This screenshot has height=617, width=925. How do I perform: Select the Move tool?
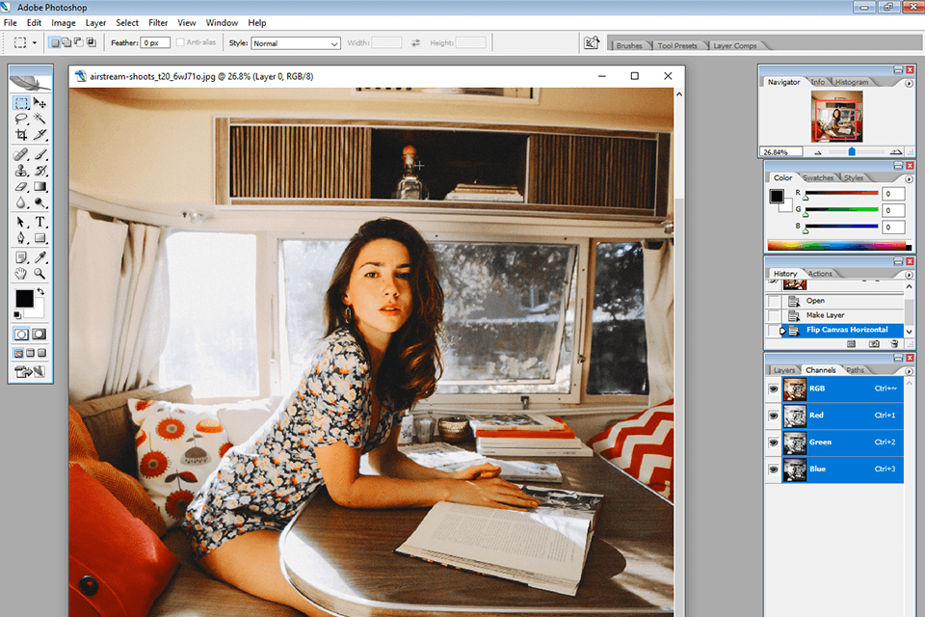coord(40,103)
